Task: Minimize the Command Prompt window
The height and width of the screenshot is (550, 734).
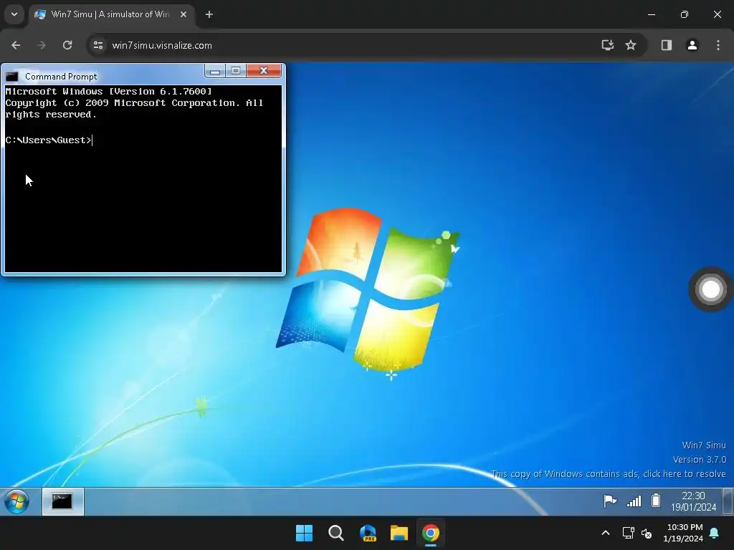Action: pyautogui.click(x=215, y=71)
